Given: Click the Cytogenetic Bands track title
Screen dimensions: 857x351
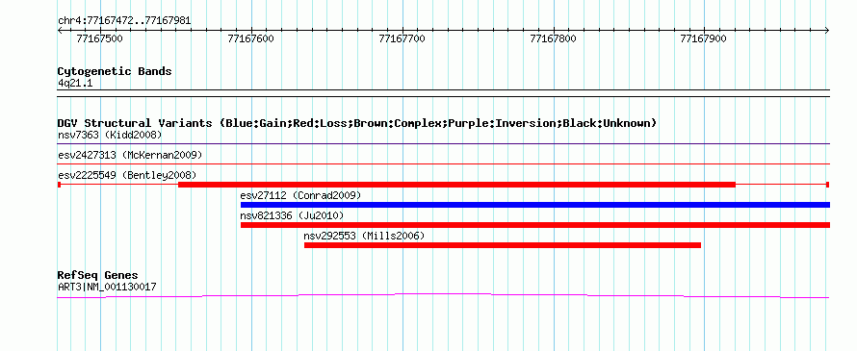Looking at the screenshot, I should coord(115,71).
